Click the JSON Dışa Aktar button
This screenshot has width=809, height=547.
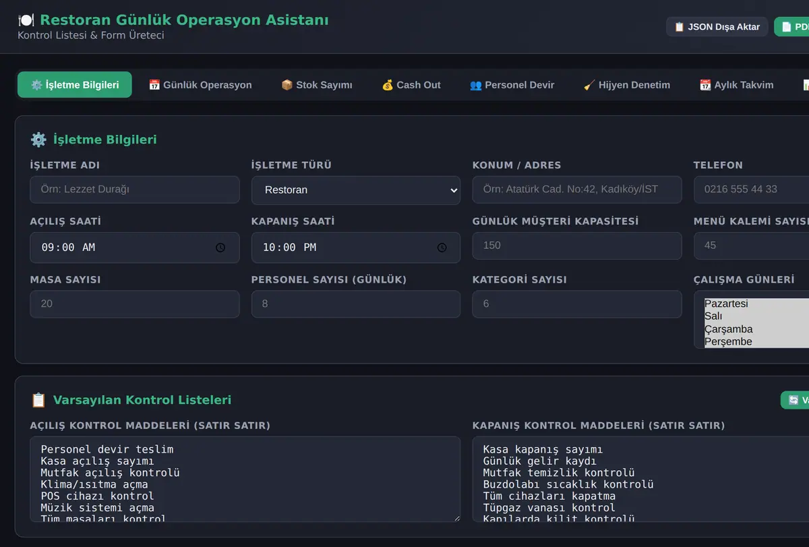point(717,27)
